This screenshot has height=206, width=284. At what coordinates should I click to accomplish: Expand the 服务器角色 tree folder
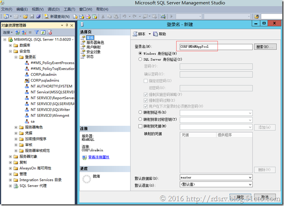[x=16, y=127]
